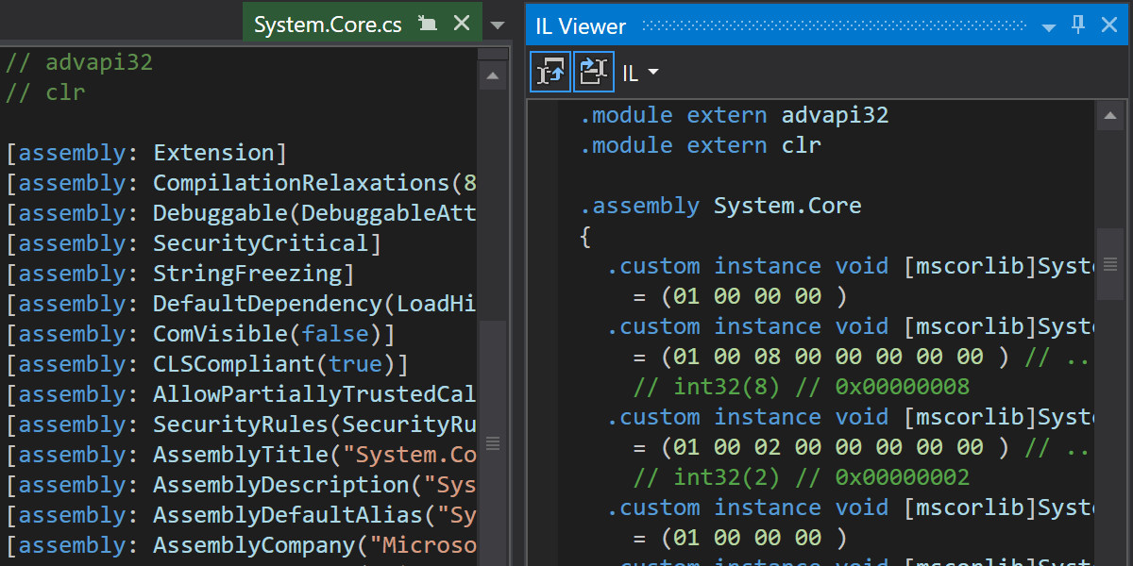Select the System.Core.cs document tab
The width and height of the screenshot is (1133, 566).
pos(328,24)
